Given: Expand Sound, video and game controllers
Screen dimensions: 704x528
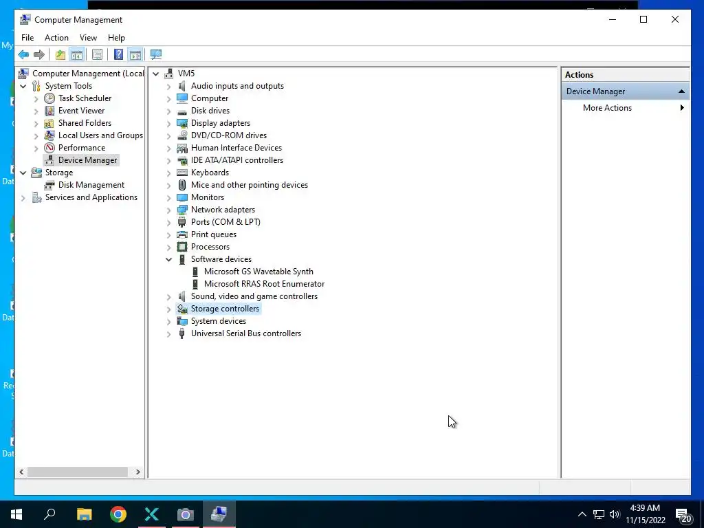Looking at the screenshot, I should (x=169, y=297).
